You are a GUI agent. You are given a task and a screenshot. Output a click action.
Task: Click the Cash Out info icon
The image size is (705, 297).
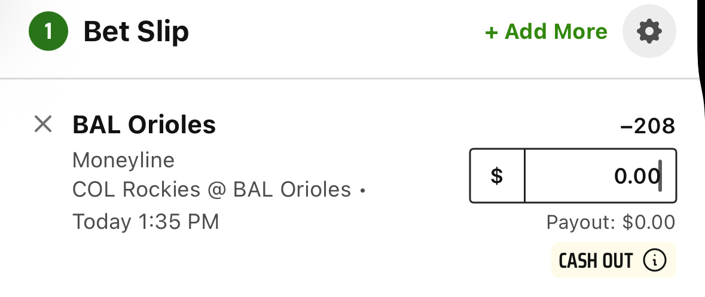[x=654, y=261]
